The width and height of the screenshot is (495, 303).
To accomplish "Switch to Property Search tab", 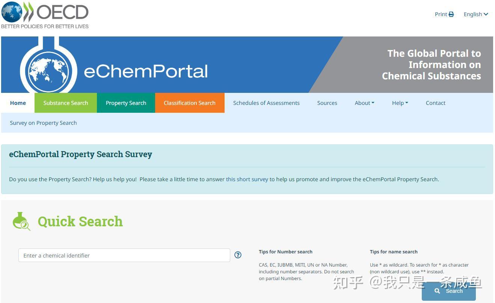I will tap(126, 103).
